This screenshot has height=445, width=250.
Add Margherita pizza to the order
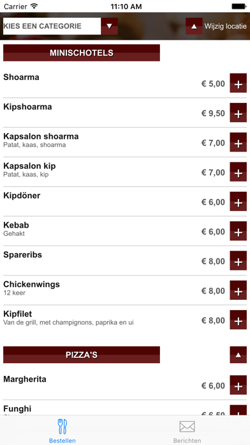click(x=238, y=385)
